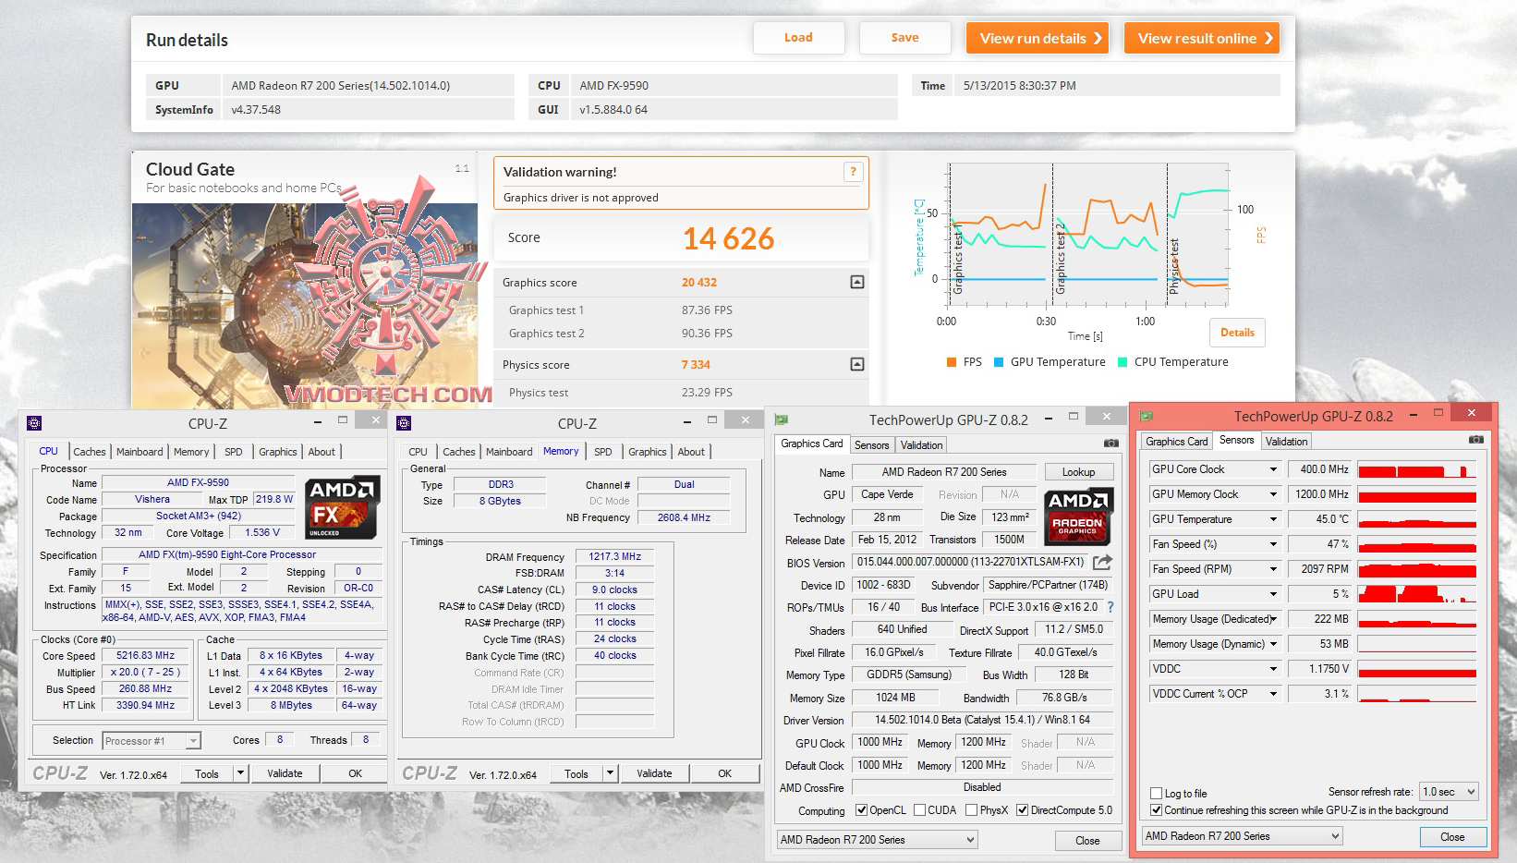This screenshot has width=1517, height=863.
Task: Open About tab in CPU-Z window showing Processor info
Action: coord(322,452)
